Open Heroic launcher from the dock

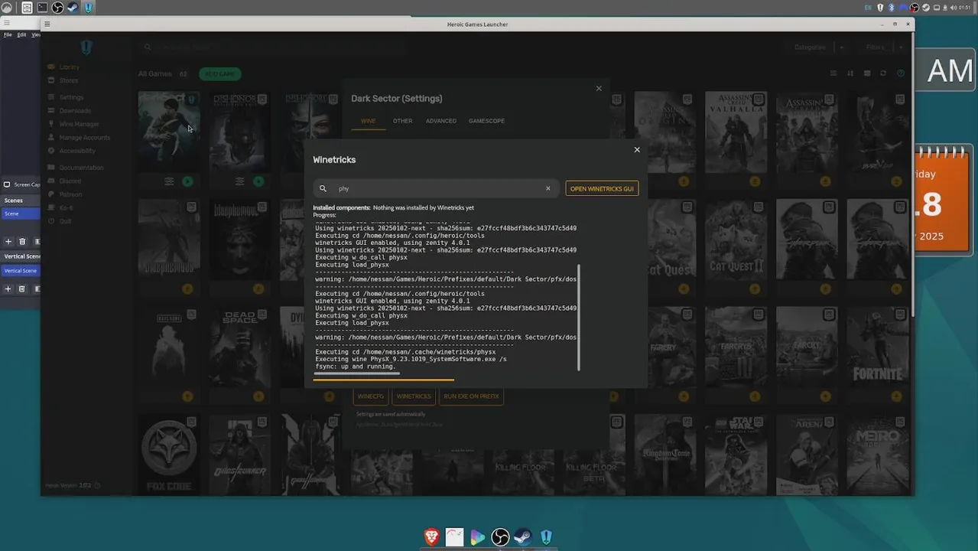pyautogui.click(x=546, y=537)
